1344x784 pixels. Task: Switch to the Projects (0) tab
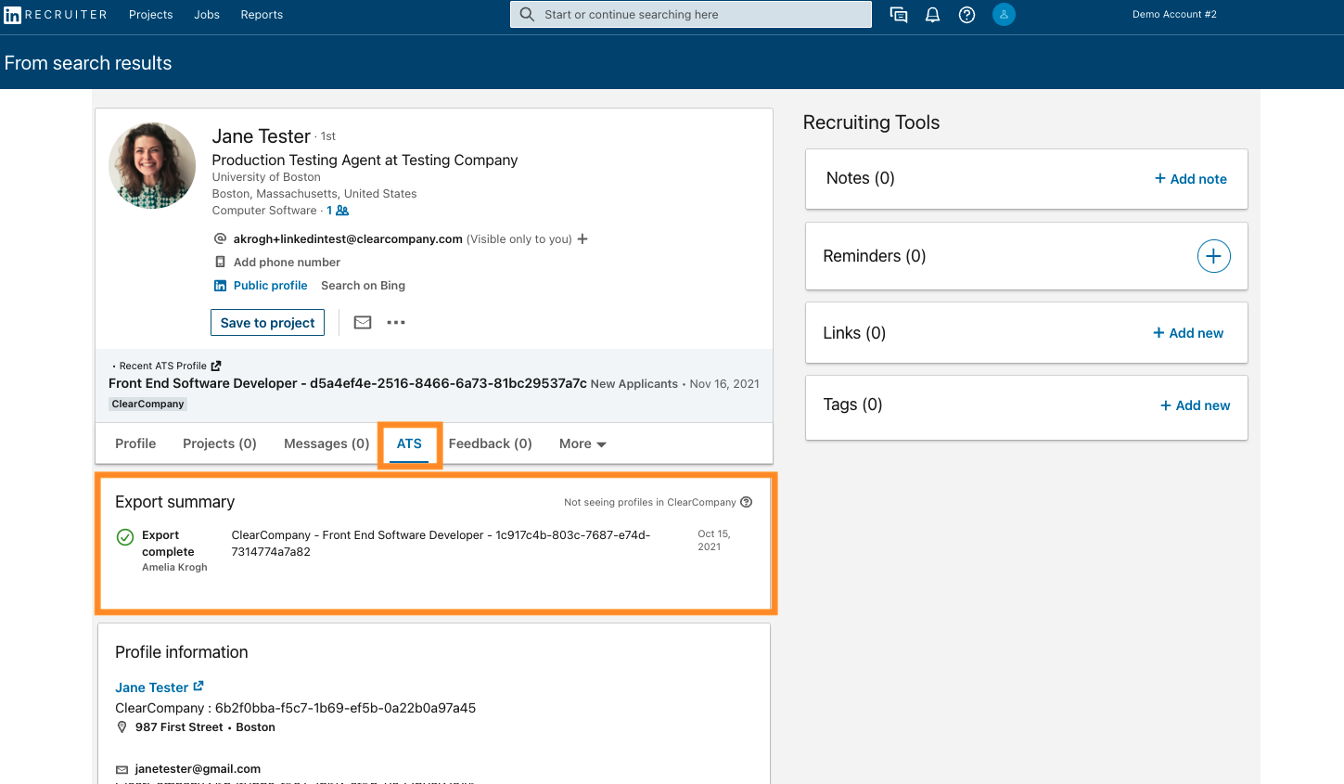pyautogui.click(x=220, y=443)
